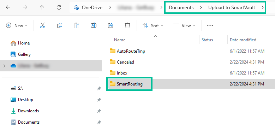Sort by Date modified column header
The height and width of the screenshot is (130, 275).
pos(243,40)
